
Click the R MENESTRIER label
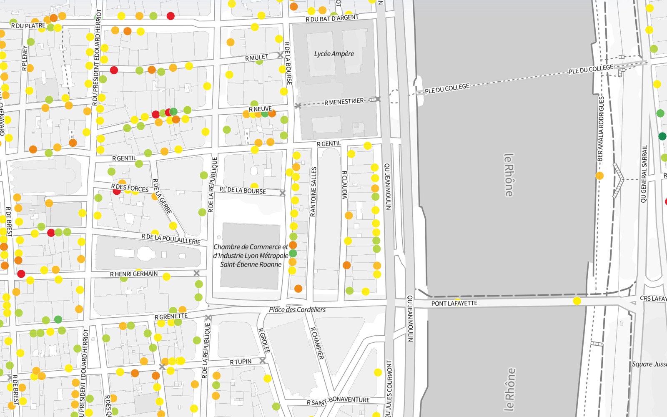pos(344,101)
